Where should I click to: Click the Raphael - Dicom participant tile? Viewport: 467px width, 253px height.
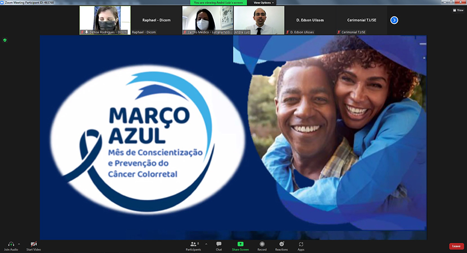point(156,20)
